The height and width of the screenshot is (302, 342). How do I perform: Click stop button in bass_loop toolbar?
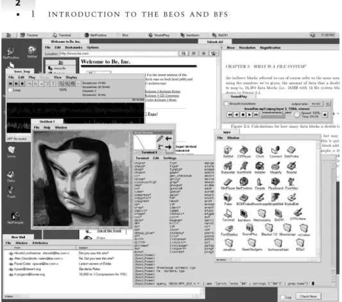click(x=22, y=83)
